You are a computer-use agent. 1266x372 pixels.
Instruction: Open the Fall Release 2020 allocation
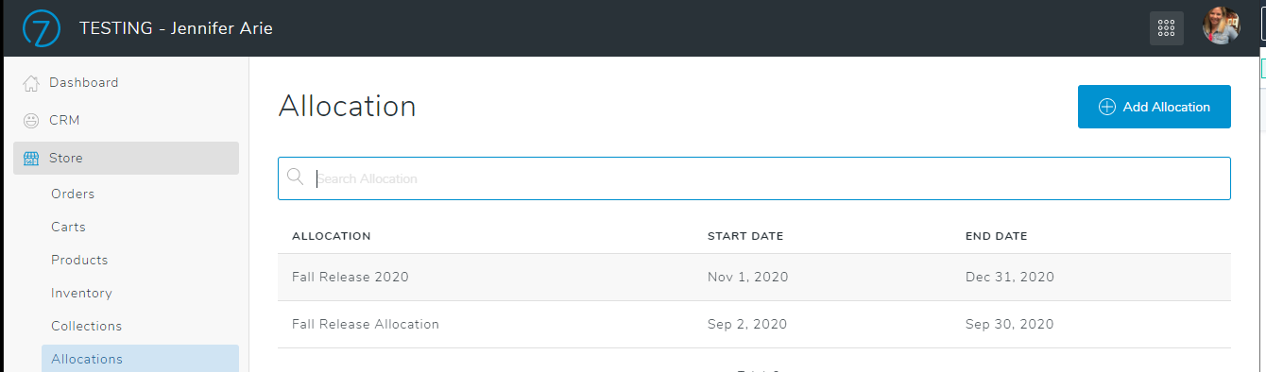point(754,277)
